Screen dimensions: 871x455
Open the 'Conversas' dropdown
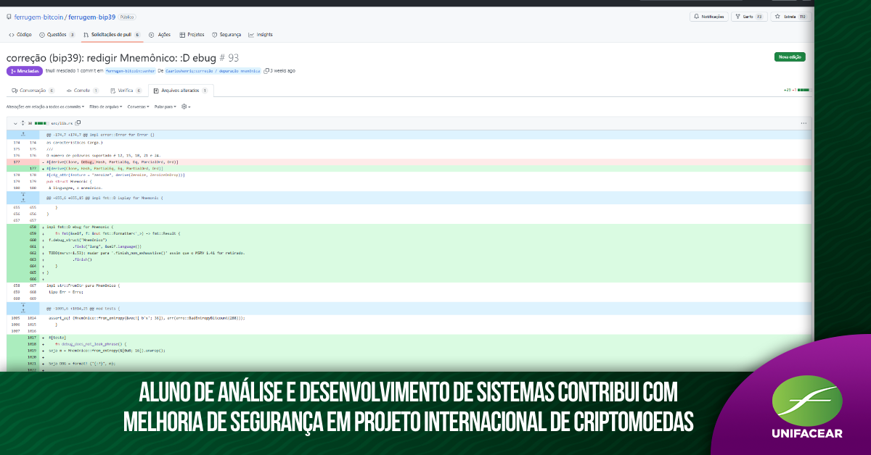pos(138,107)
